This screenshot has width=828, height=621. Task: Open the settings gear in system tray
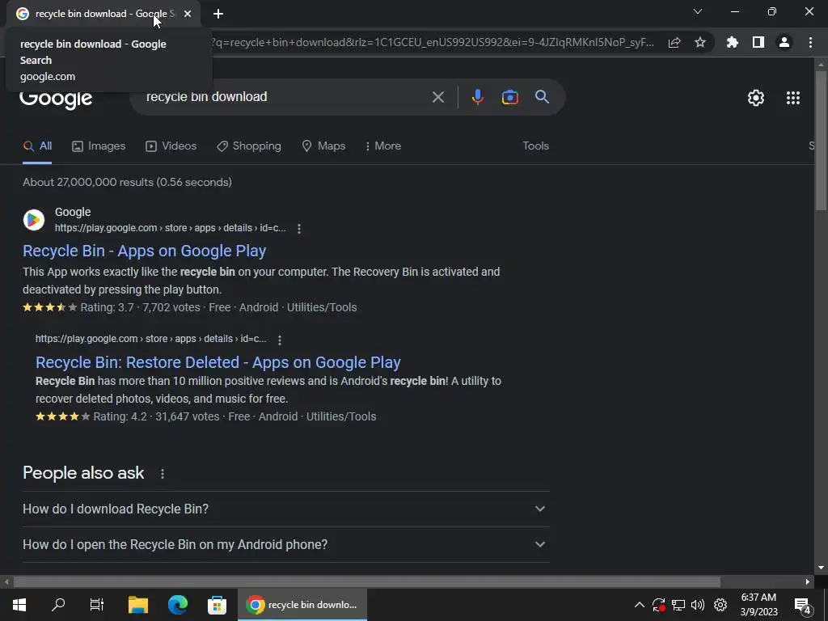720,605
